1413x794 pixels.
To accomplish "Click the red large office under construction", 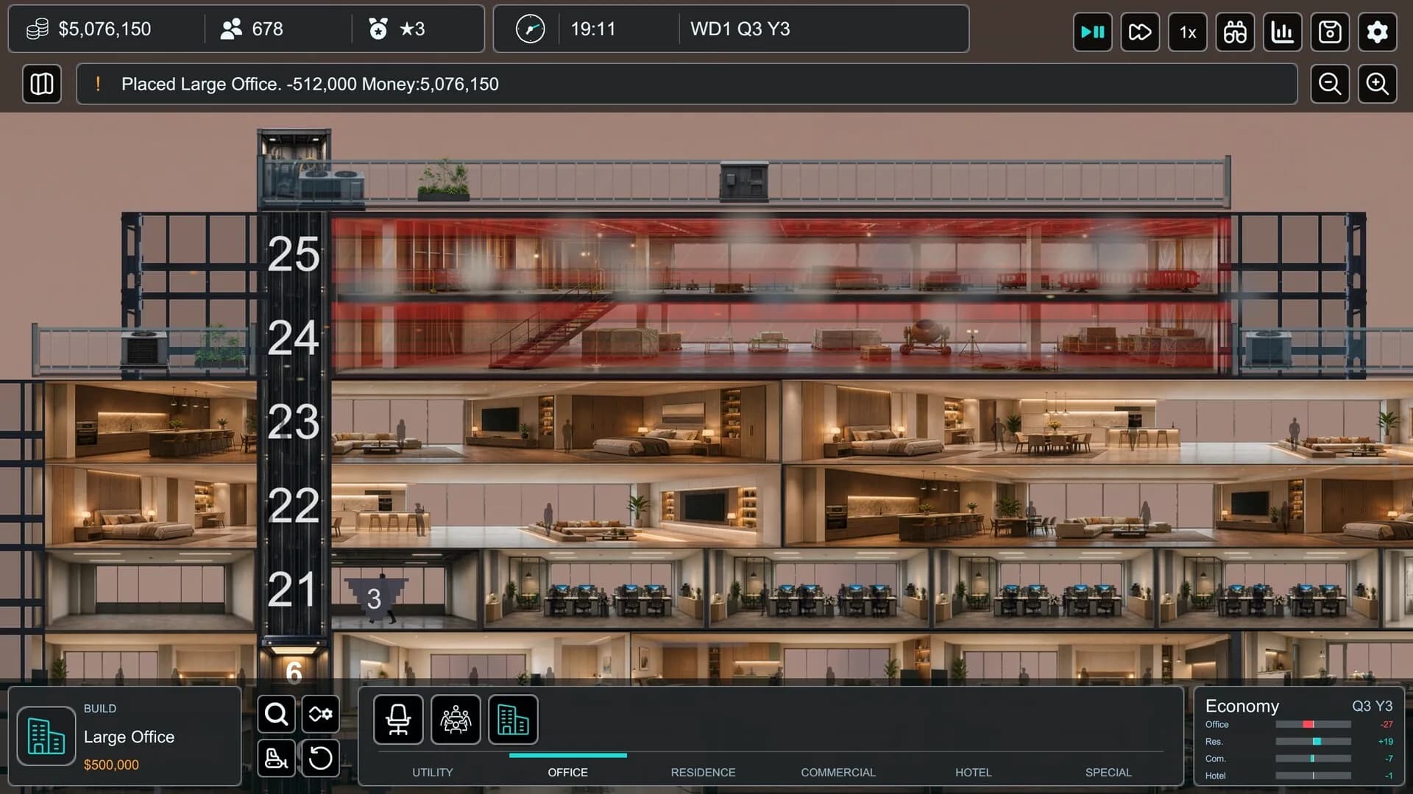I will pyautogui.click(x=780, y=296).
